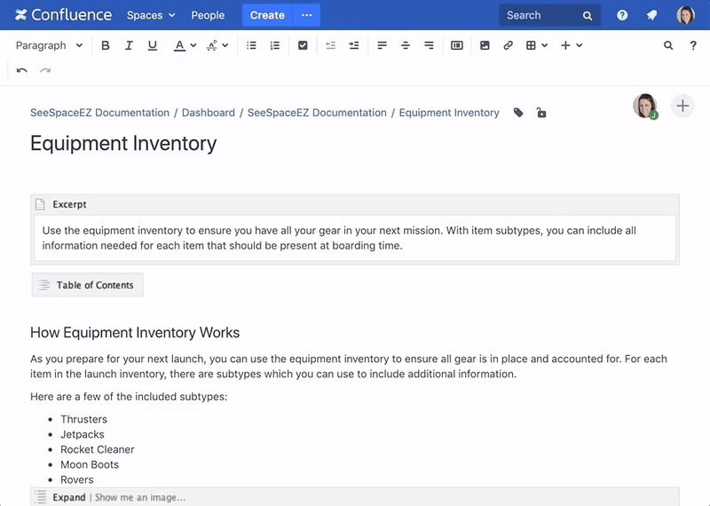Toggle italic text formatting

point(129,45)
